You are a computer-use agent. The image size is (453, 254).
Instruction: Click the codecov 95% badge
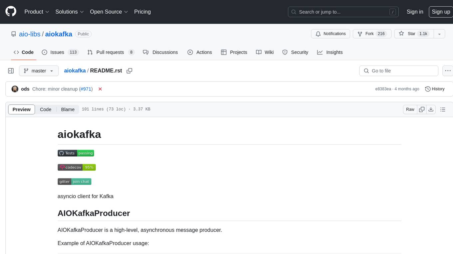[x=77, y=168]
